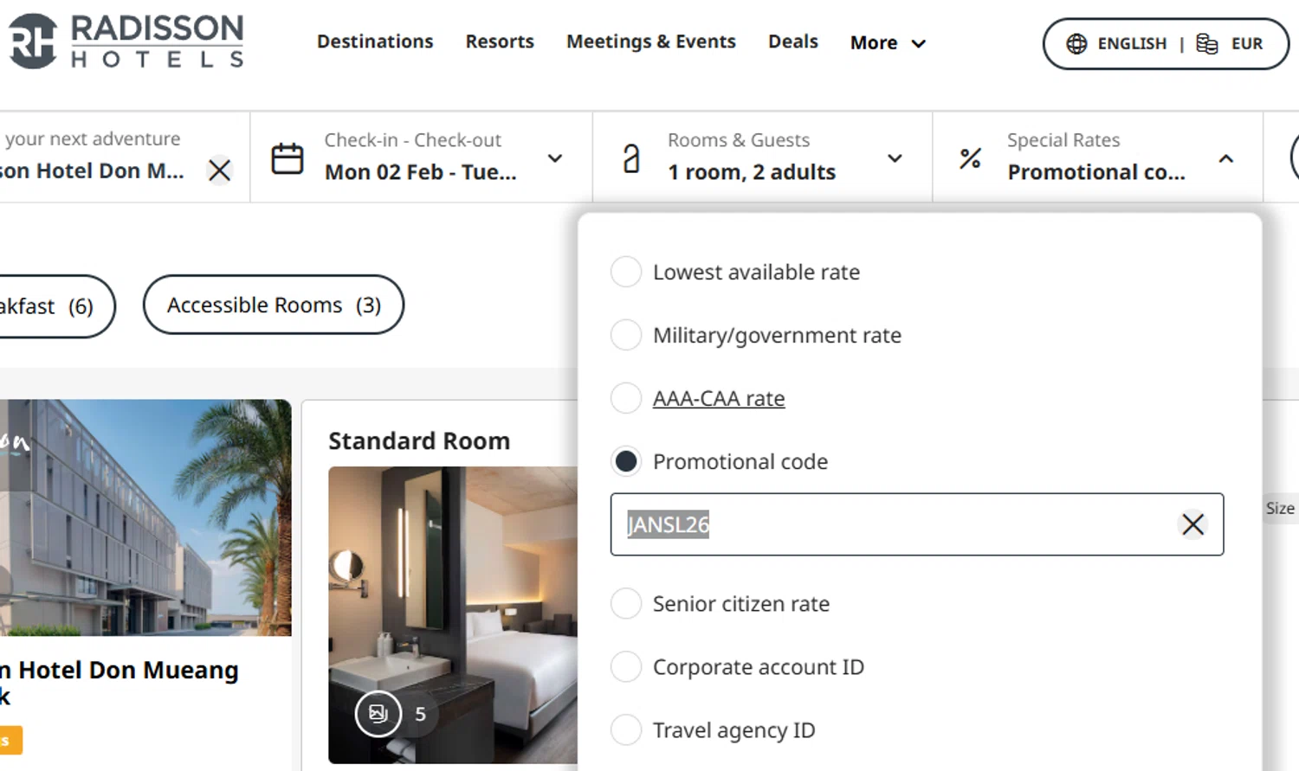Viewport: 1299px width, 771px height.
Task: Clear the destination with the X icon
Action: [220, 170]
